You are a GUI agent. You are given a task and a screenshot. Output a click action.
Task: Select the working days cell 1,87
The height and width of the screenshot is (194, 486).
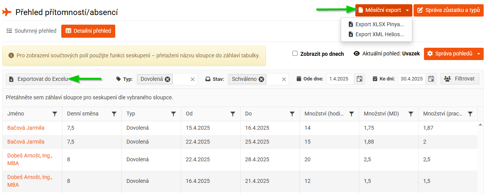448,128
